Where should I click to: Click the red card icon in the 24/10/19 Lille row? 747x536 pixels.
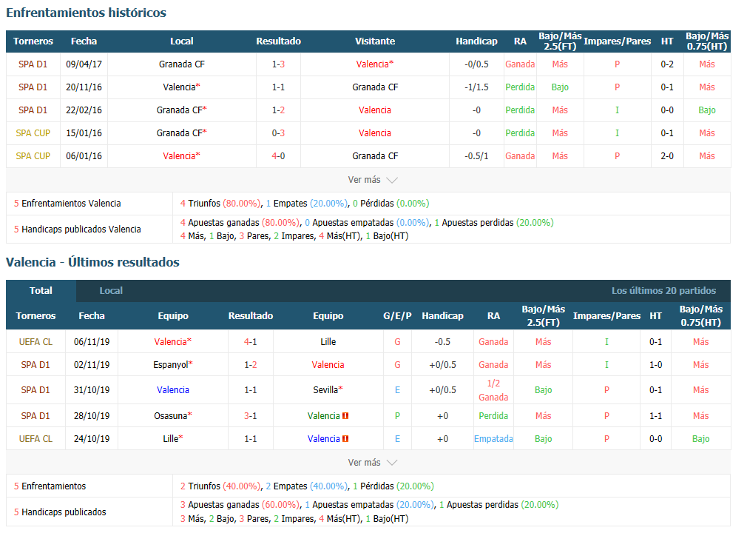(x=345, y=439)
